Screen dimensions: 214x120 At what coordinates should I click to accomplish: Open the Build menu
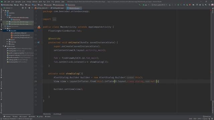click(x=40, y=2)
